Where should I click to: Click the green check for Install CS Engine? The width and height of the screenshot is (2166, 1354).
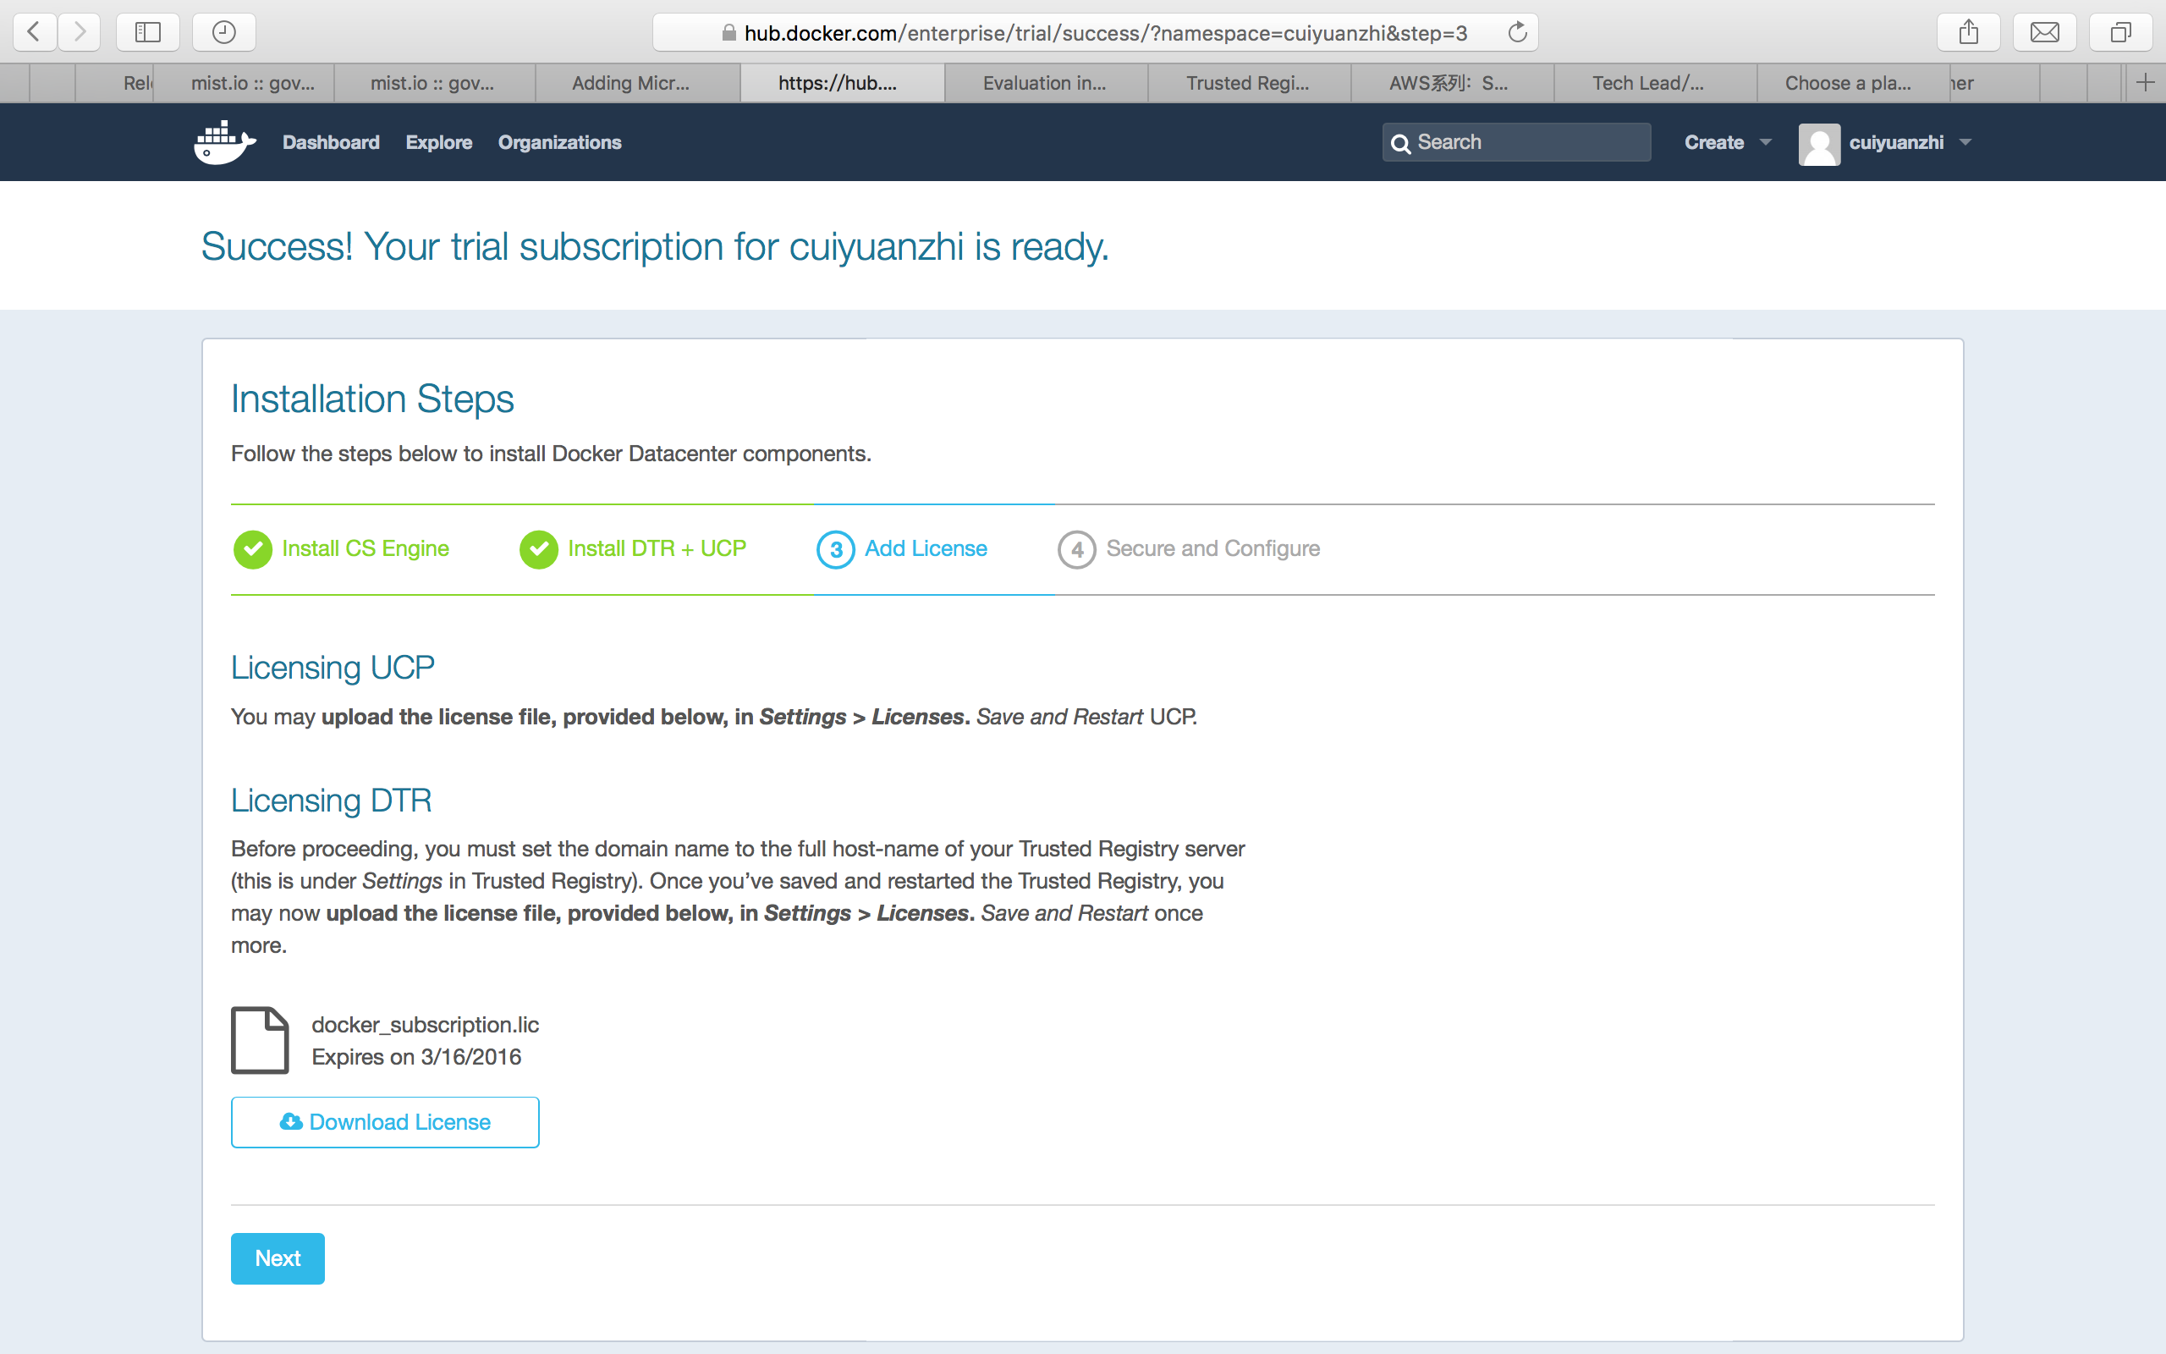[252, 549]
